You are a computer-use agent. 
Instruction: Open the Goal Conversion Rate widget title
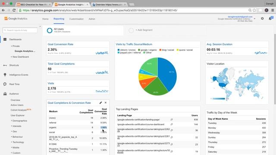pyautogui.click(x=60, y=44)
